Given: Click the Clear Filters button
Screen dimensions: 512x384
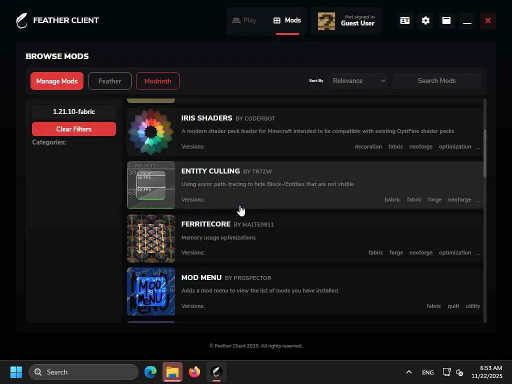Looking at the screenshot, I should click(74, 129).
